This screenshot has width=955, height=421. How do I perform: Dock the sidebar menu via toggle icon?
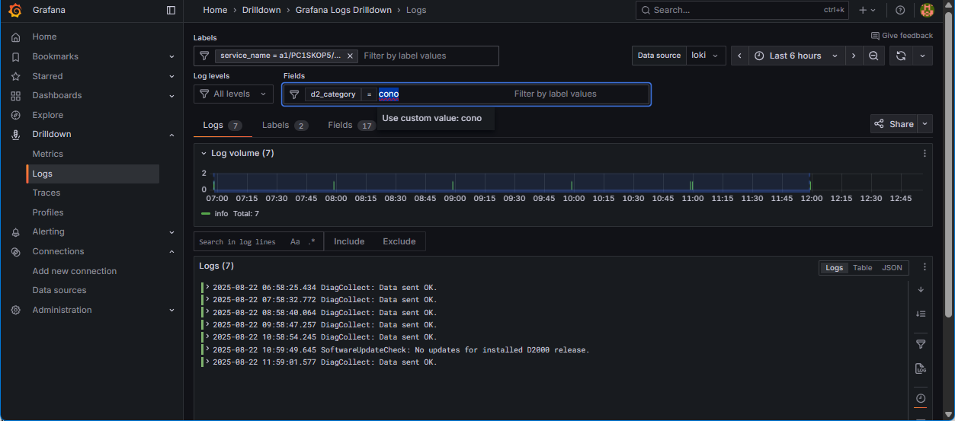[171, 10]
